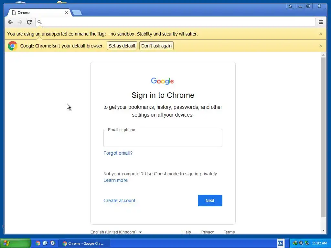Click the Google logo
The width and height of the screenshot is (331, 248).
click(x=162, y=81)
